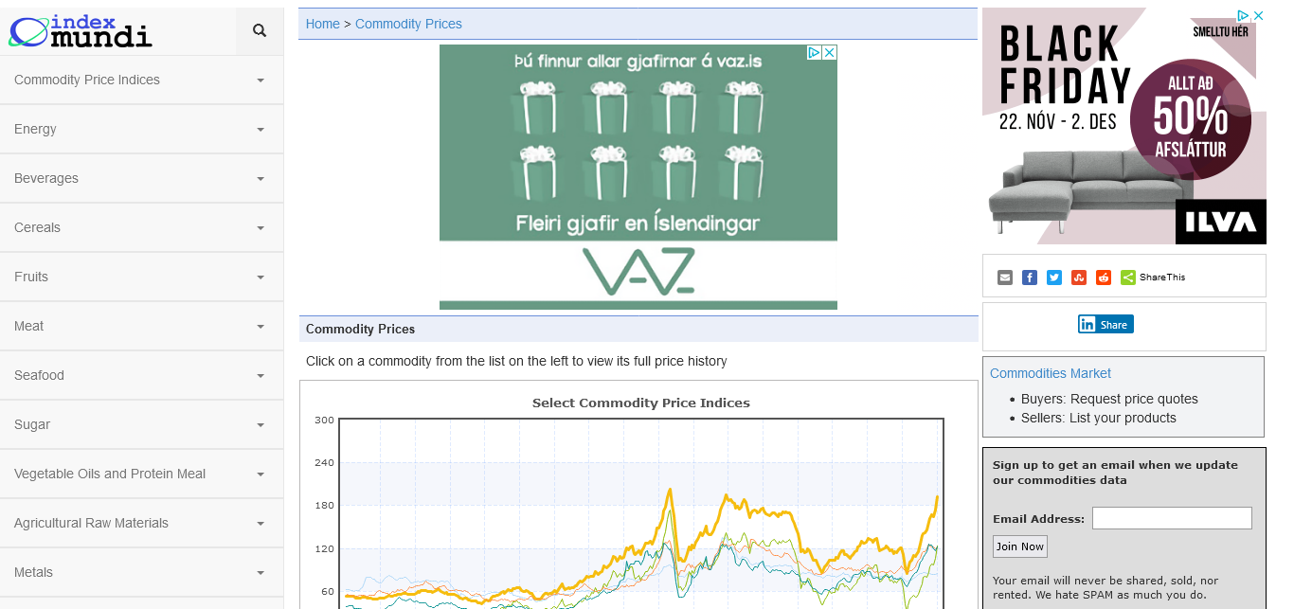This screenshot has width=1294, height=609.
Task: Share on Facebook icon
Action: coord(1030,278)
